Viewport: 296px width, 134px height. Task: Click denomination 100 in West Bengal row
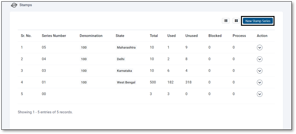click(x=84, y=82)
